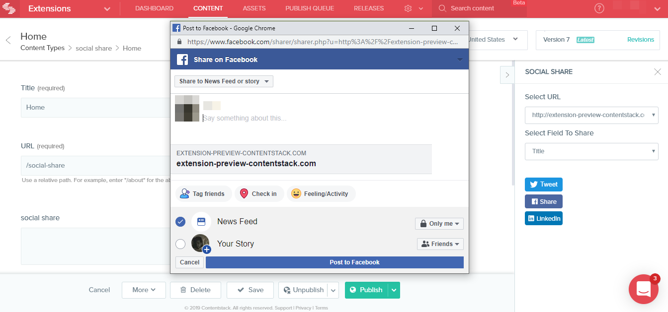Click the Contentstack logo icon
The height and width of the screenshot is (312, 668).
pyautogui.click(x=9, y=8)
